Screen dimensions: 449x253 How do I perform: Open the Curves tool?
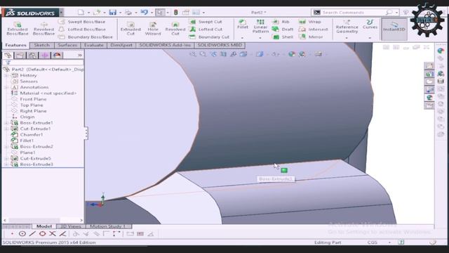tap(370, 25)
